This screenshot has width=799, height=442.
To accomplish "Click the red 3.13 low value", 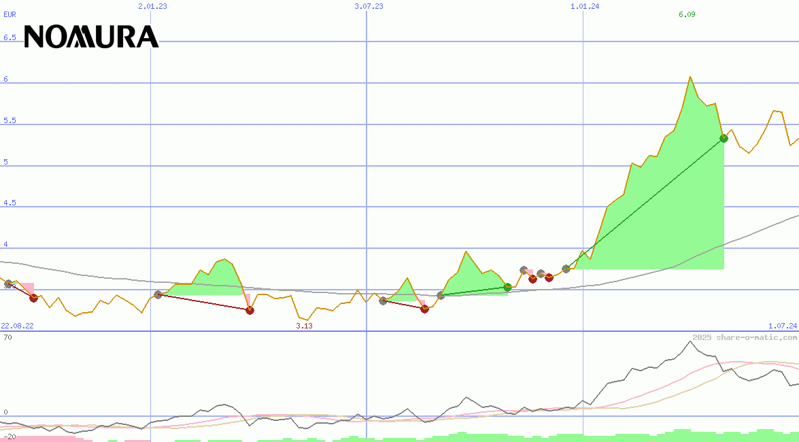I will point(304,326).
